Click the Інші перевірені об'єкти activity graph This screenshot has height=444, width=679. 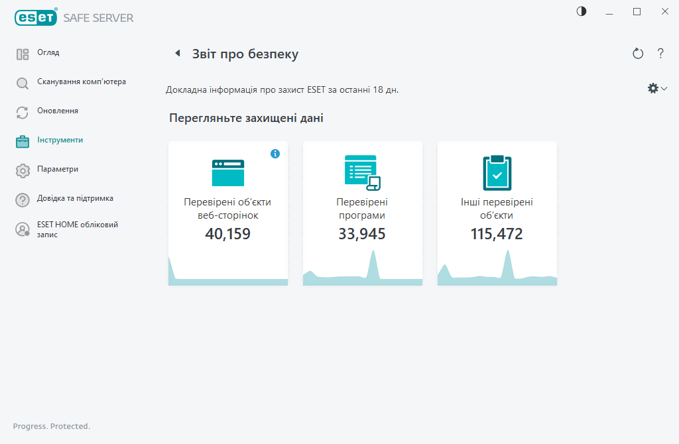coord(497,272)
